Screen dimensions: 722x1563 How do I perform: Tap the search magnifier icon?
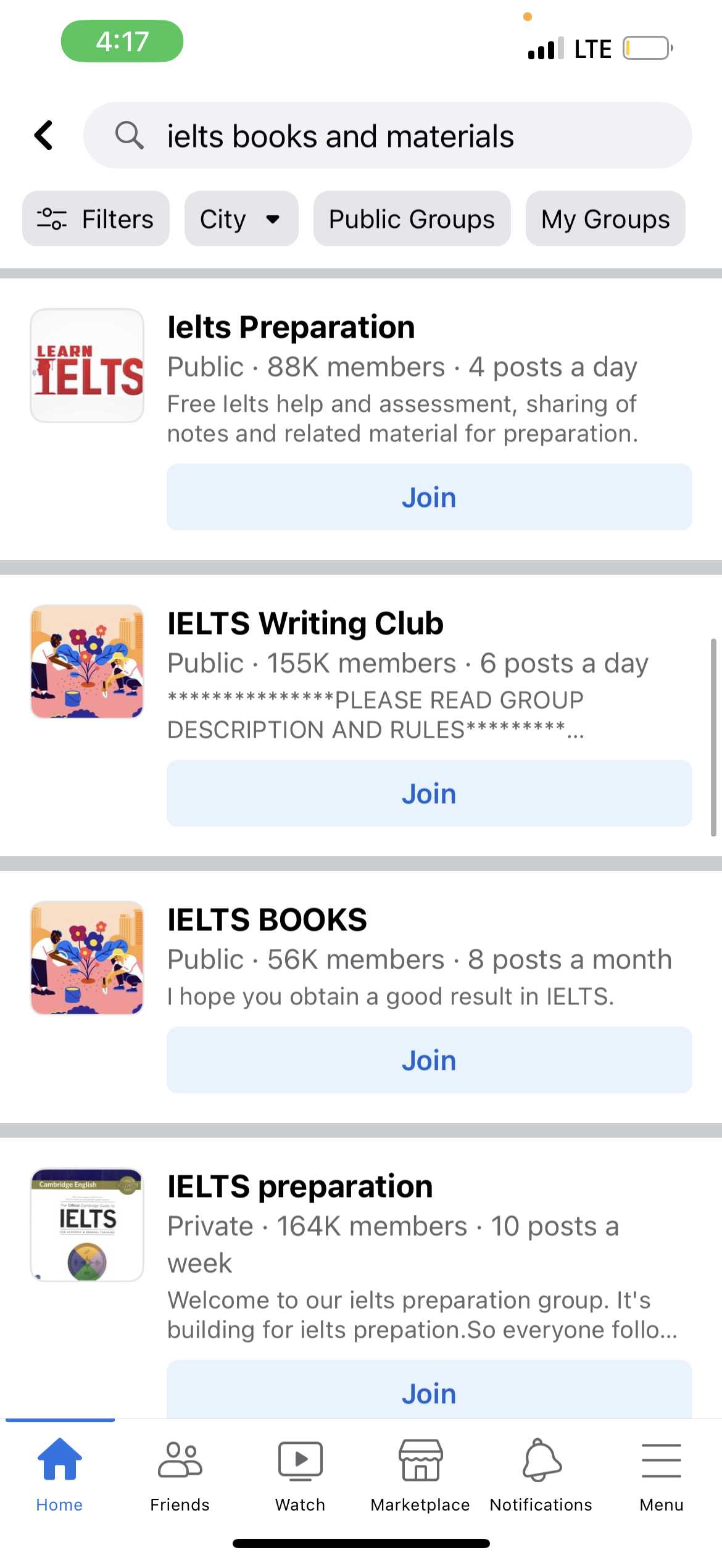[x=130, y=135]
